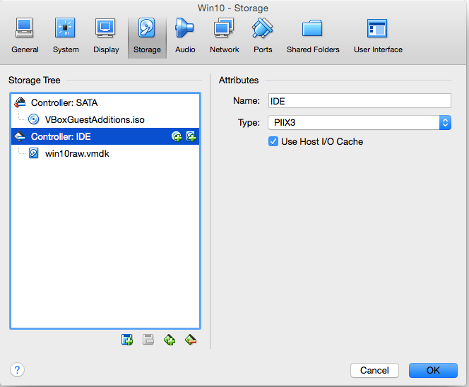This screenshot has width=469, height=387.
Task: Click add new storage attachment icon
Action: tap(127, 340)
